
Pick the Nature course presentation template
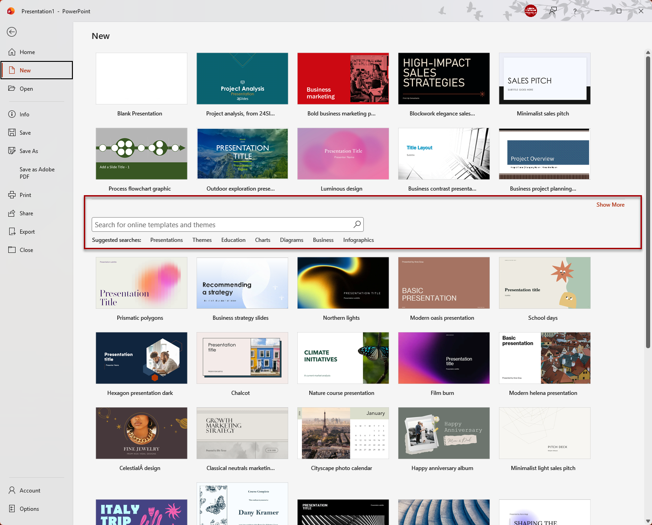[x=343, y=358]
